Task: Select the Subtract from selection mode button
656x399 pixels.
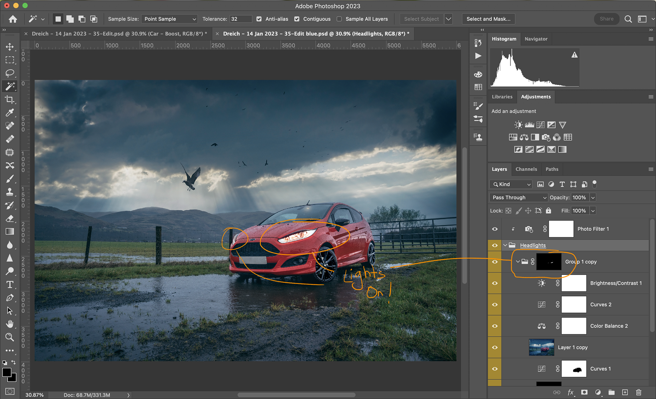Action: tap(82, 19)
